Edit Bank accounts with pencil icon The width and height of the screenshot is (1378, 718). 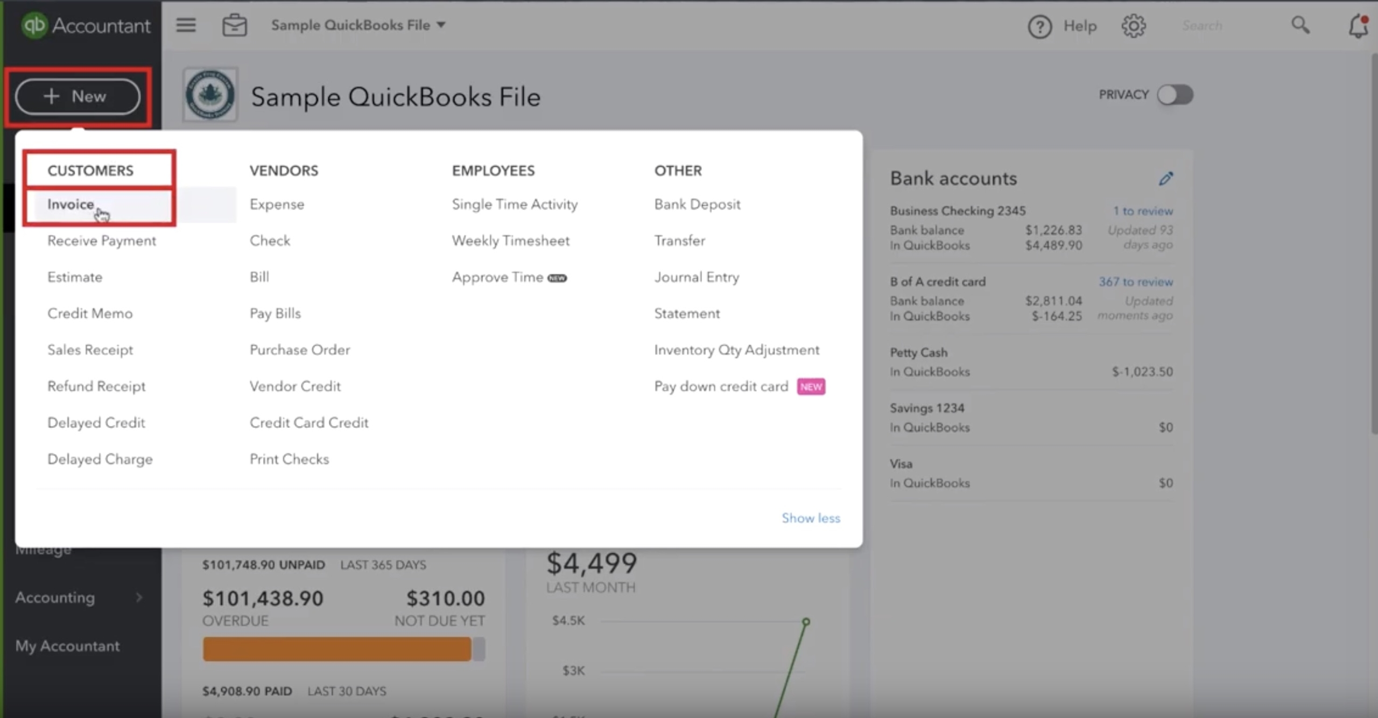pos(1165,179)
